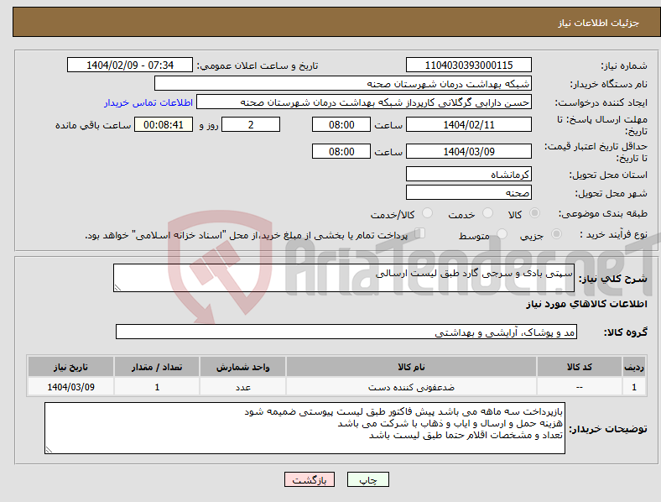Click the نوع فرآیند خرید label
Screen dimensions: 661x502
[x=613, y=234]
